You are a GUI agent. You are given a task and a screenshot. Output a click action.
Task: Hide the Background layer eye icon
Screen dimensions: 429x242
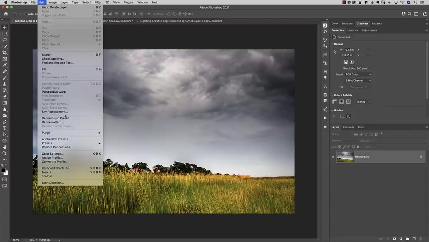coord(333,157)
